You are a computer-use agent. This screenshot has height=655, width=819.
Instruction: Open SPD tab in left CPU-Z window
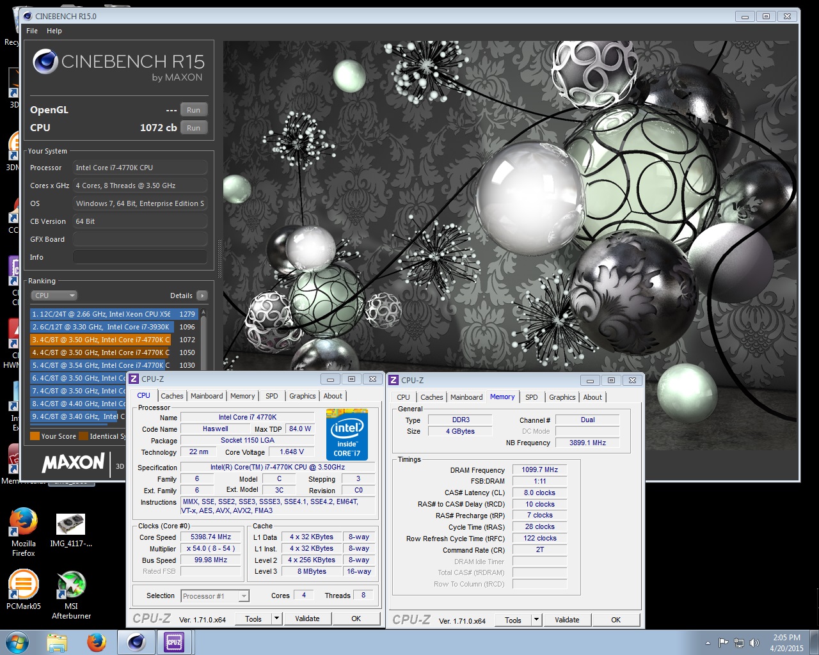tap(272, 396)
